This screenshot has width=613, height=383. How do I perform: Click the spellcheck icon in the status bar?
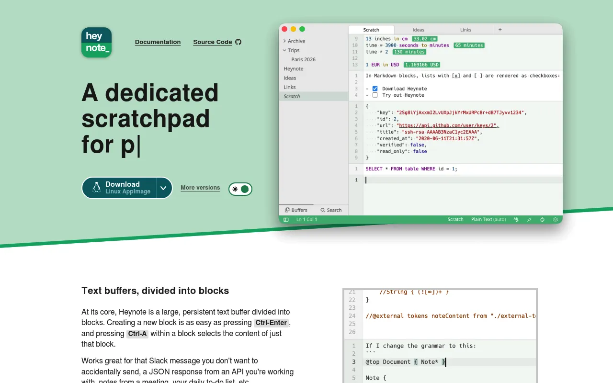click(516, 219)
